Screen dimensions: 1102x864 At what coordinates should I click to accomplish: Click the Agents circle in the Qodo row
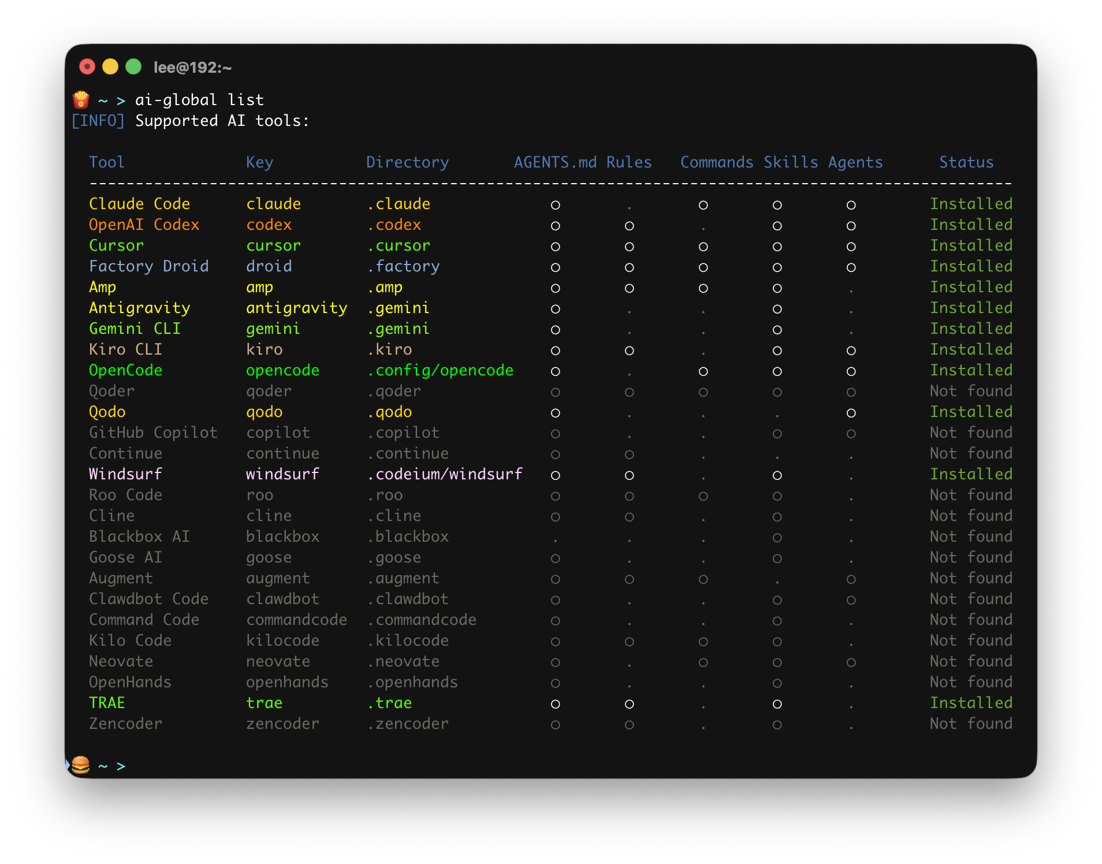[x=851, y=413]
